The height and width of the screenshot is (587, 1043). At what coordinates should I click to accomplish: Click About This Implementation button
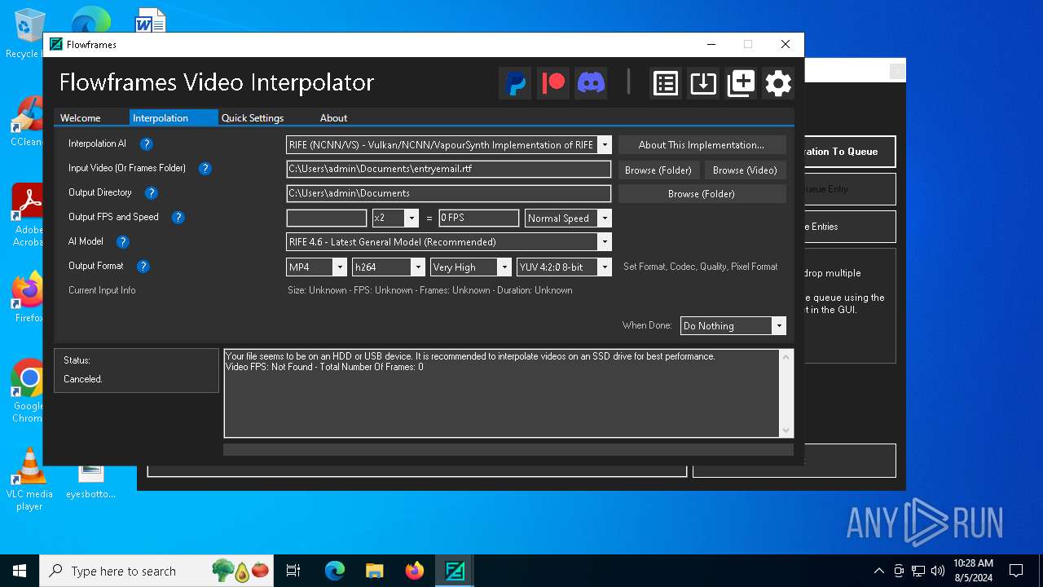pyautogui.click(x=702, y=145)
